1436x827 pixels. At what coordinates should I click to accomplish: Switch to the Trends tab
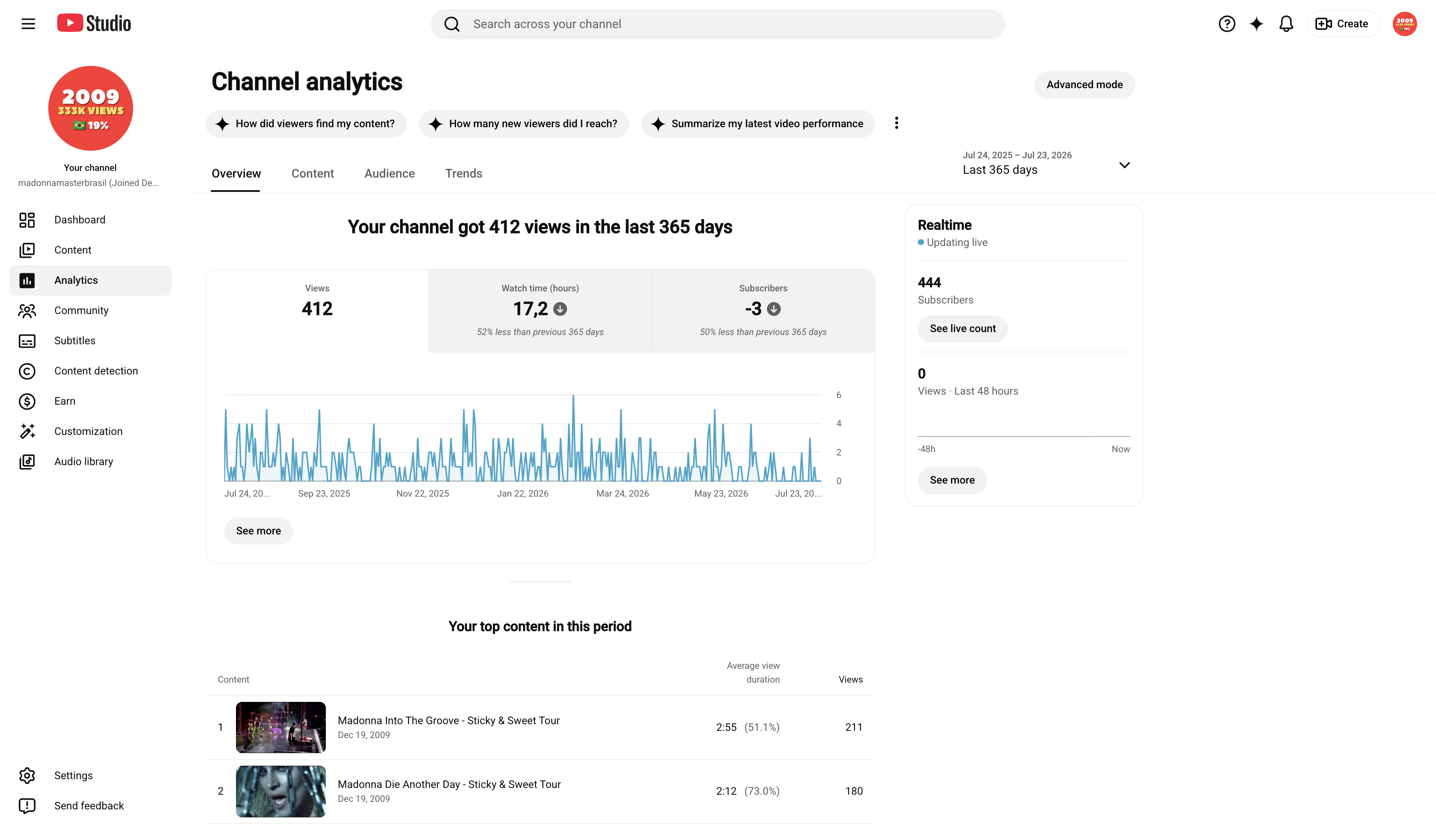464,174
